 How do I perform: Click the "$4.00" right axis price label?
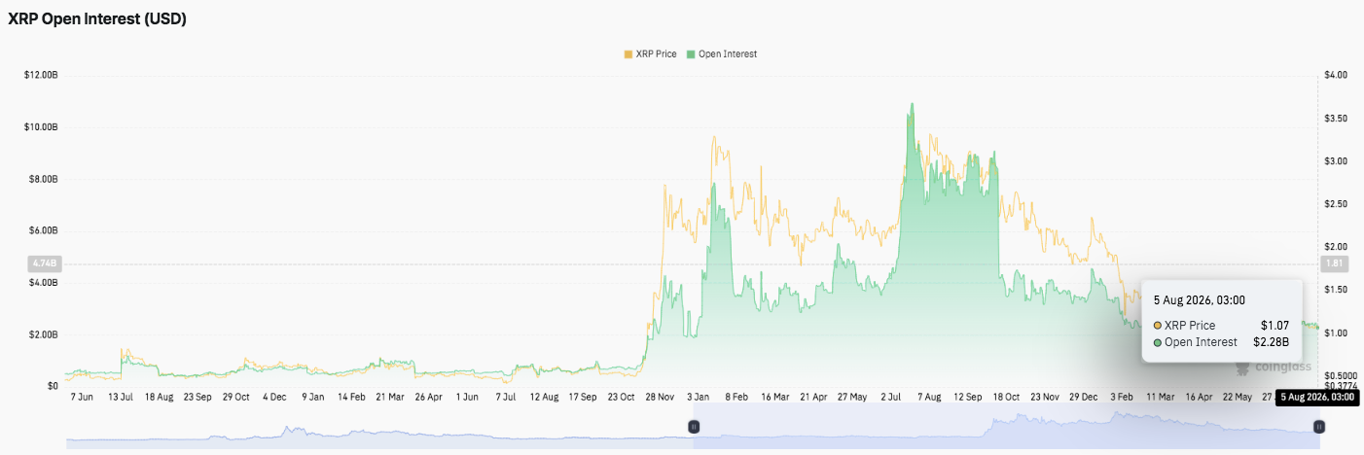click(x=1335, y=75)
